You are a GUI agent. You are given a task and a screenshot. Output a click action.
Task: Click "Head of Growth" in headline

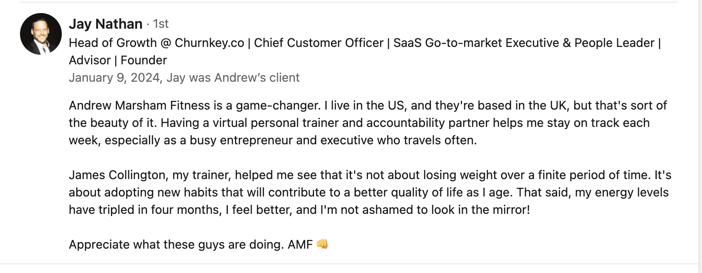tap(113, 43)
